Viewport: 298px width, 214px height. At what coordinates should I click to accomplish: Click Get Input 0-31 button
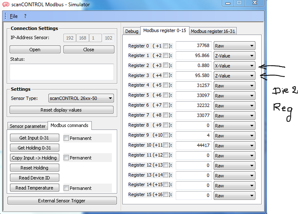coord(34,138)
